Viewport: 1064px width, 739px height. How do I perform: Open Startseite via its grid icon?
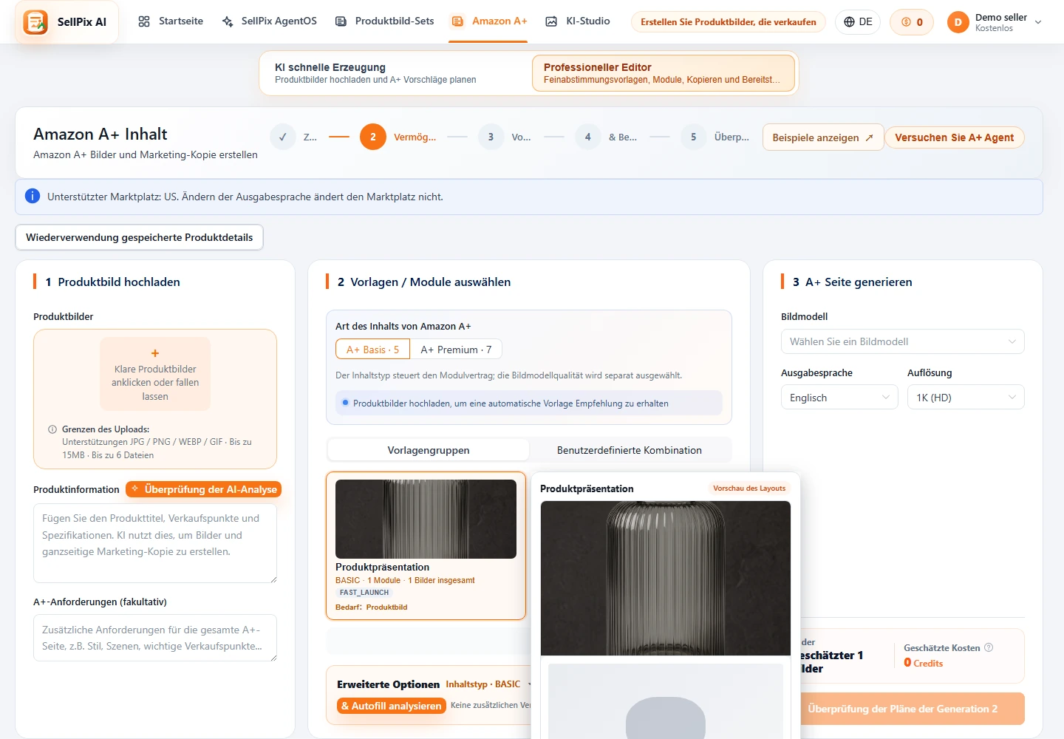click(x=144, y=21)
